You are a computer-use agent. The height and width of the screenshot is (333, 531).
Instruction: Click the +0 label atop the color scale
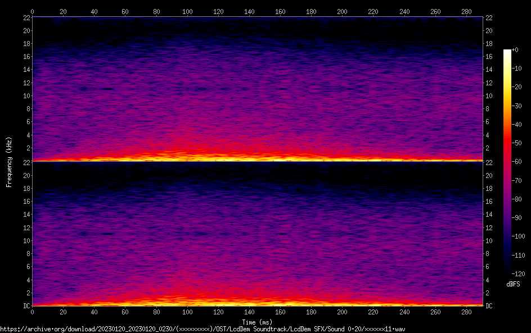point(515,51)
